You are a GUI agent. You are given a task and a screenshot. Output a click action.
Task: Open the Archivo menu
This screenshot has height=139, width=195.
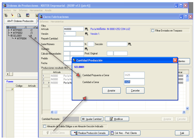(x=7, y=10)
